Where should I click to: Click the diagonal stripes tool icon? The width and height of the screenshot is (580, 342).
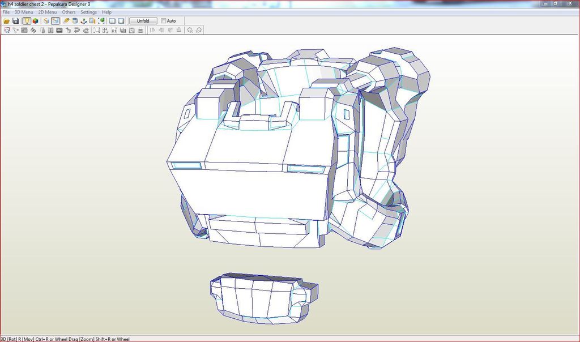pyautogui.click(x=33, y=31)
